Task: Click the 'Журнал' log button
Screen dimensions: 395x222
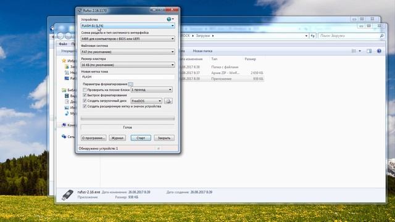Action: point(117,138)
